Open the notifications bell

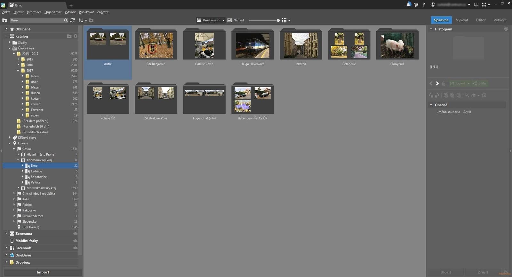pyautogui.click(x=409, y=4)
